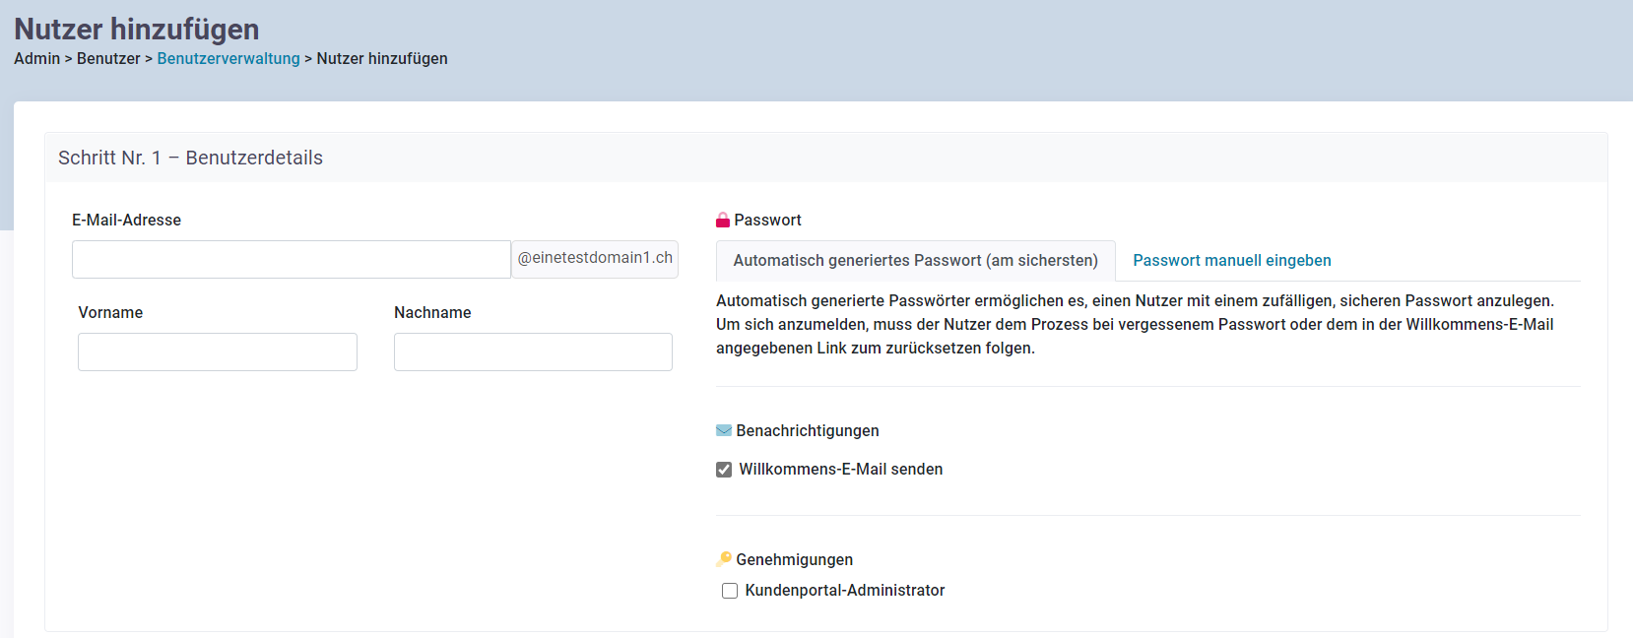Viewport: 1633px width, 638px height.
Task: Open the Benutzerverwaltung breadcrumb link
Action: (229, 58)
